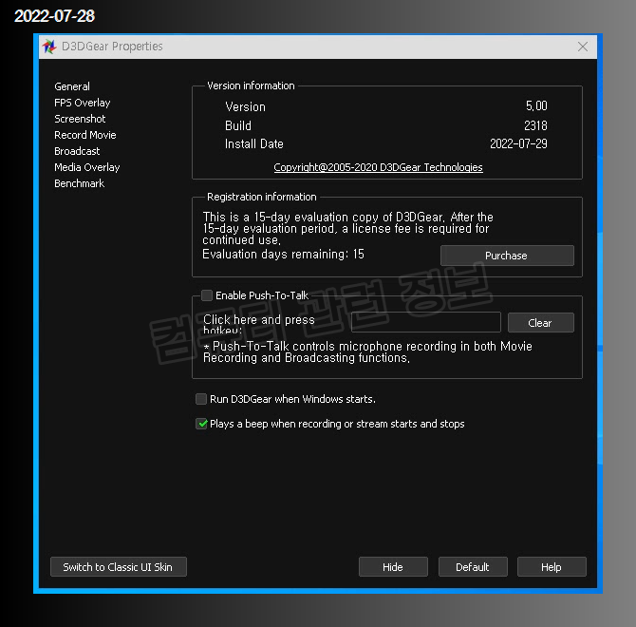Click the Purchase license button
The image size is (636, 627).
click(507, 256)
